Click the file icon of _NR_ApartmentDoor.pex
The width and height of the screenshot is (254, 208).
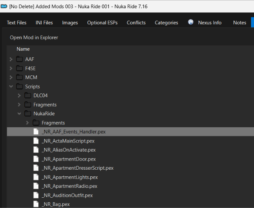(x=36, y=159)
